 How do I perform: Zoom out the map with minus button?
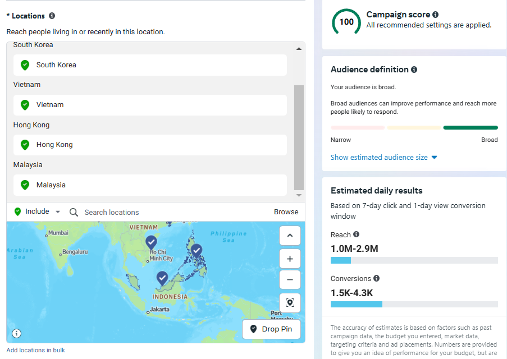coord(290,279)
